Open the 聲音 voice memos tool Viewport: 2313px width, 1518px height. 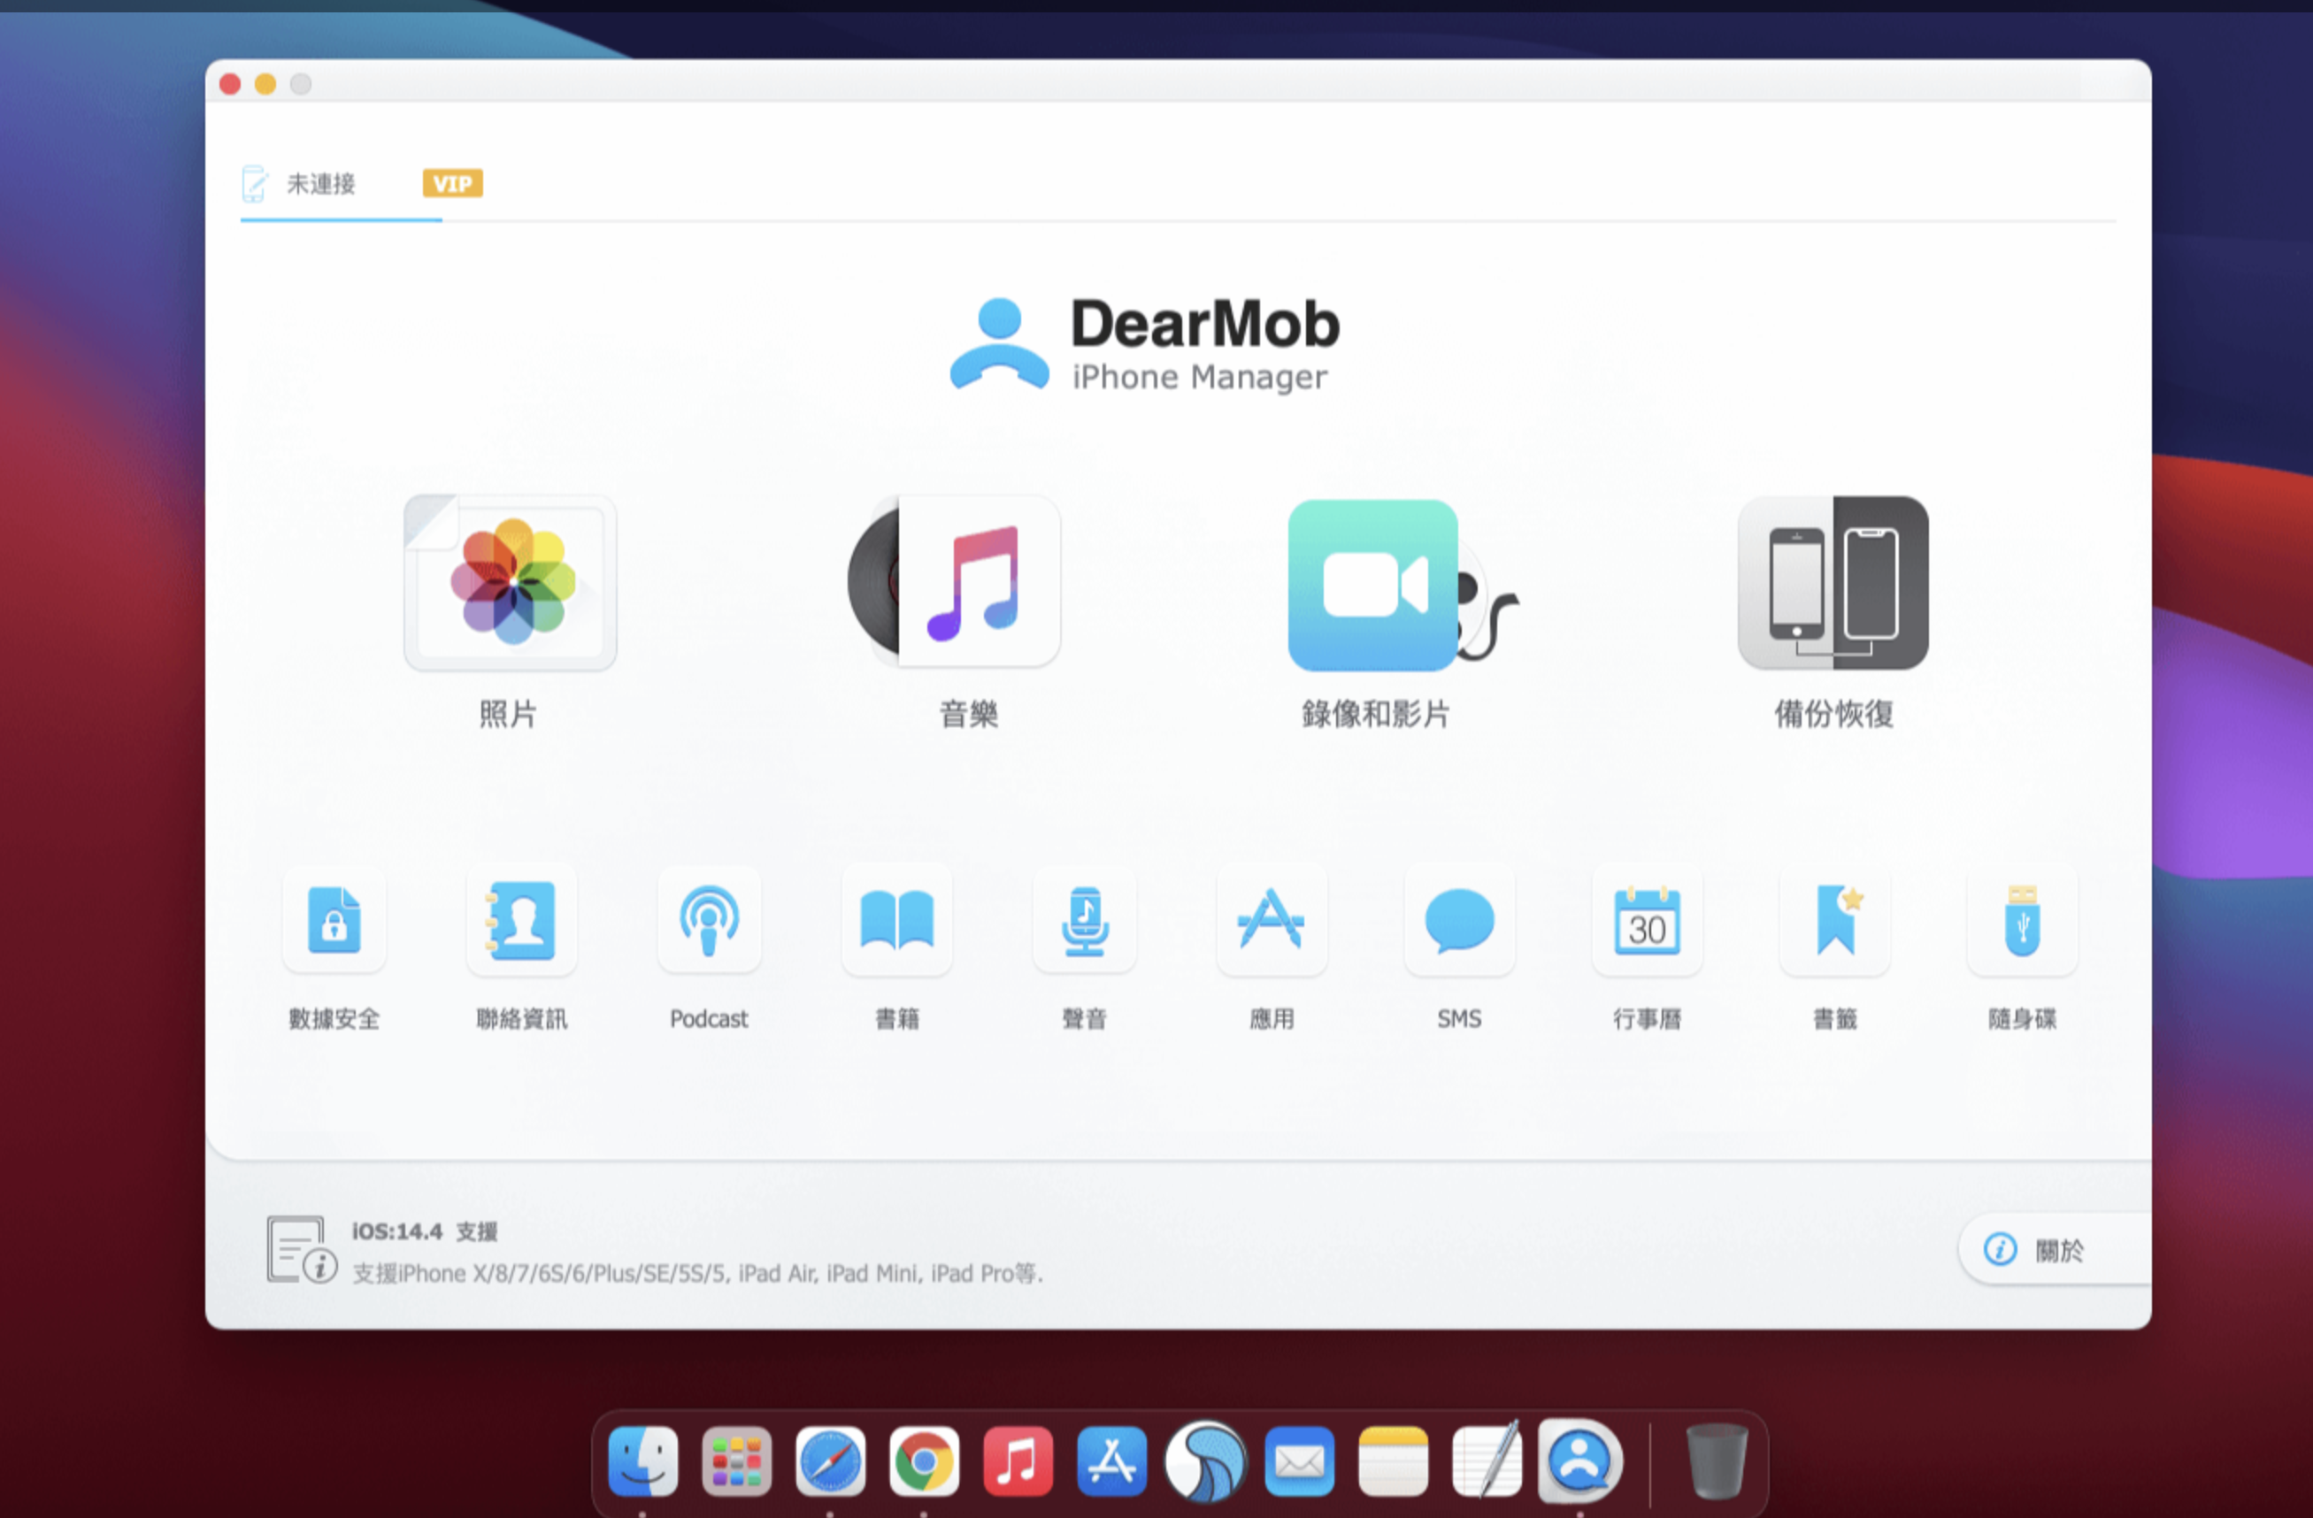pos(1085,919)
